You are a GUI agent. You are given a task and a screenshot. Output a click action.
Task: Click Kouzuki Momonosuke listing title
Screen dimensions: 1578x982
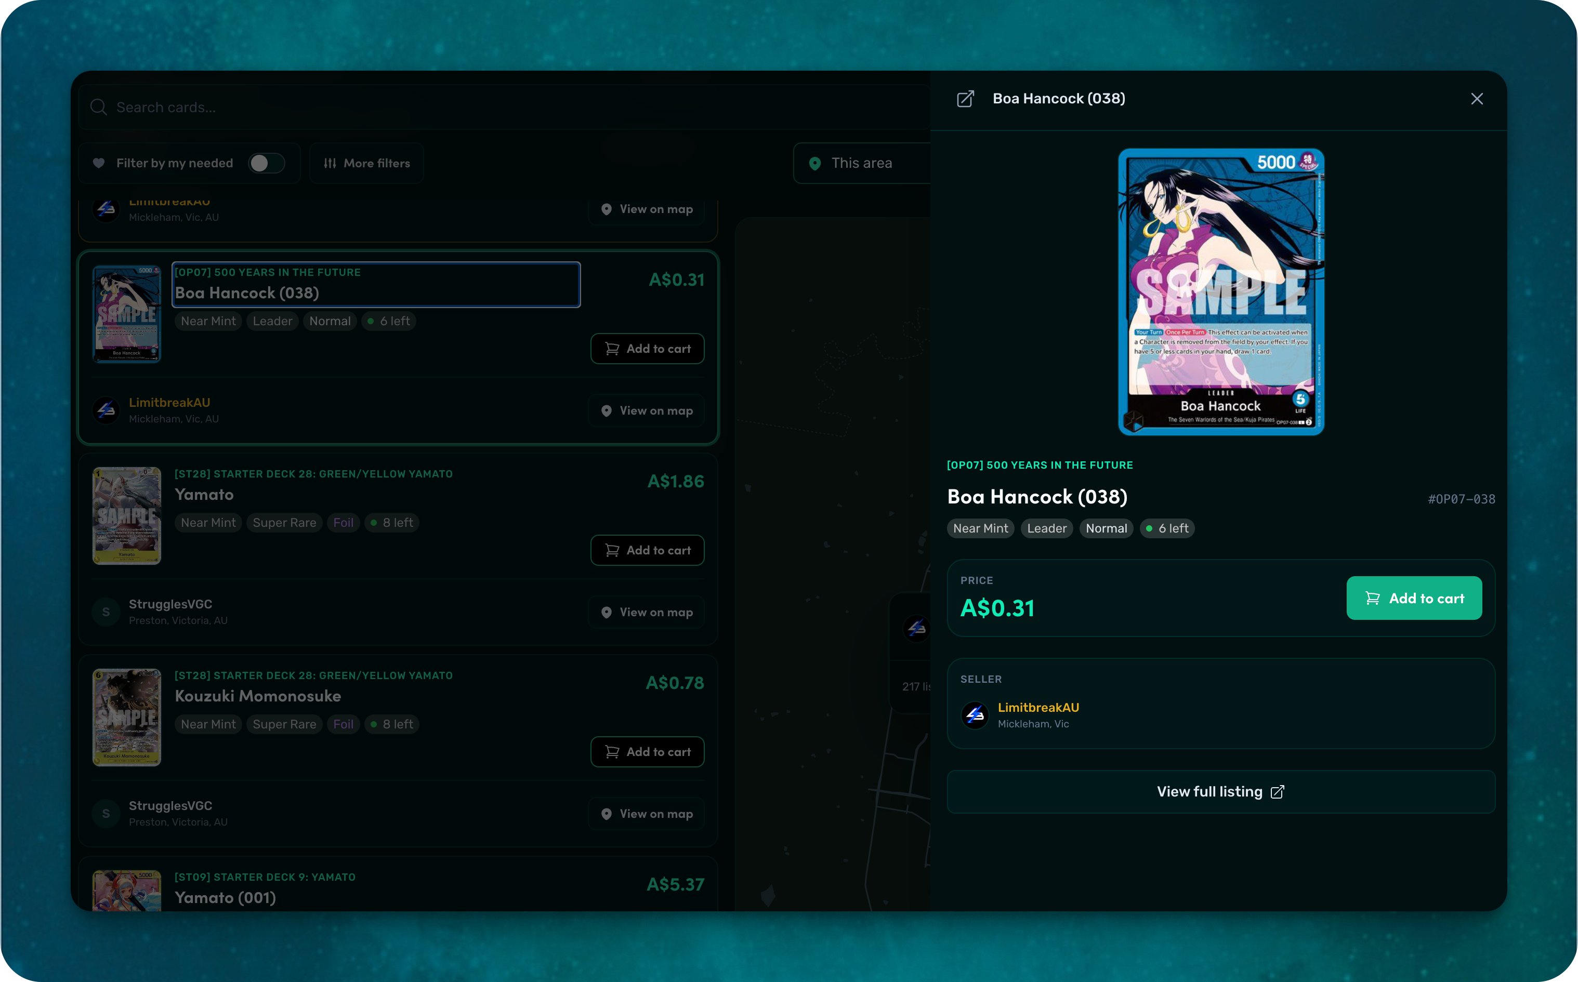point(258,696)
